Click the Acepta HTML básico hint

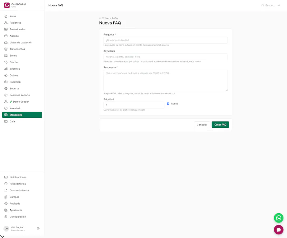tap(139, 93)
